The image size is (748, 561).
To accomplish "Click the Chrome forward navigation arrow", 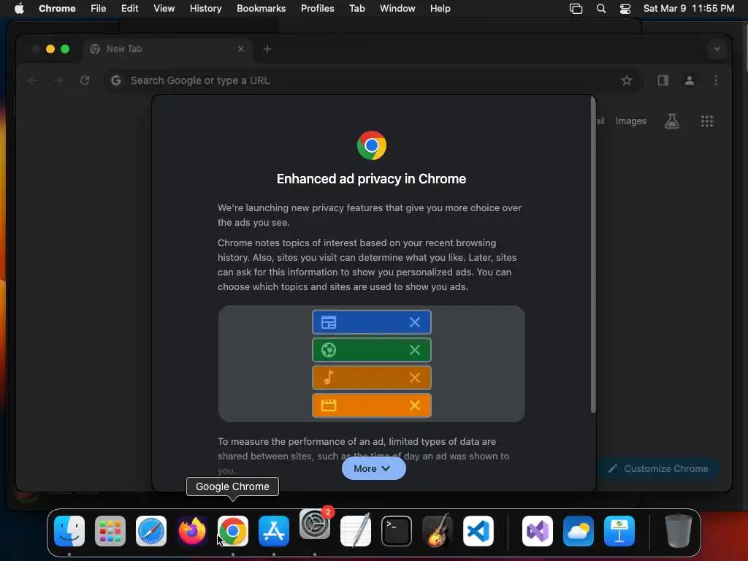I will [58, 80].
